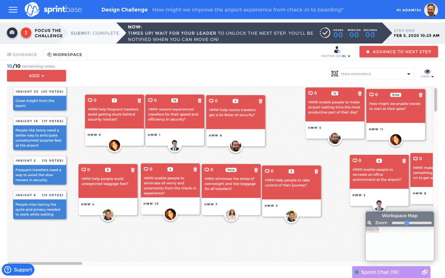Open Adam134 profile avatar
The image size is (445, 278).
(431, 10)
